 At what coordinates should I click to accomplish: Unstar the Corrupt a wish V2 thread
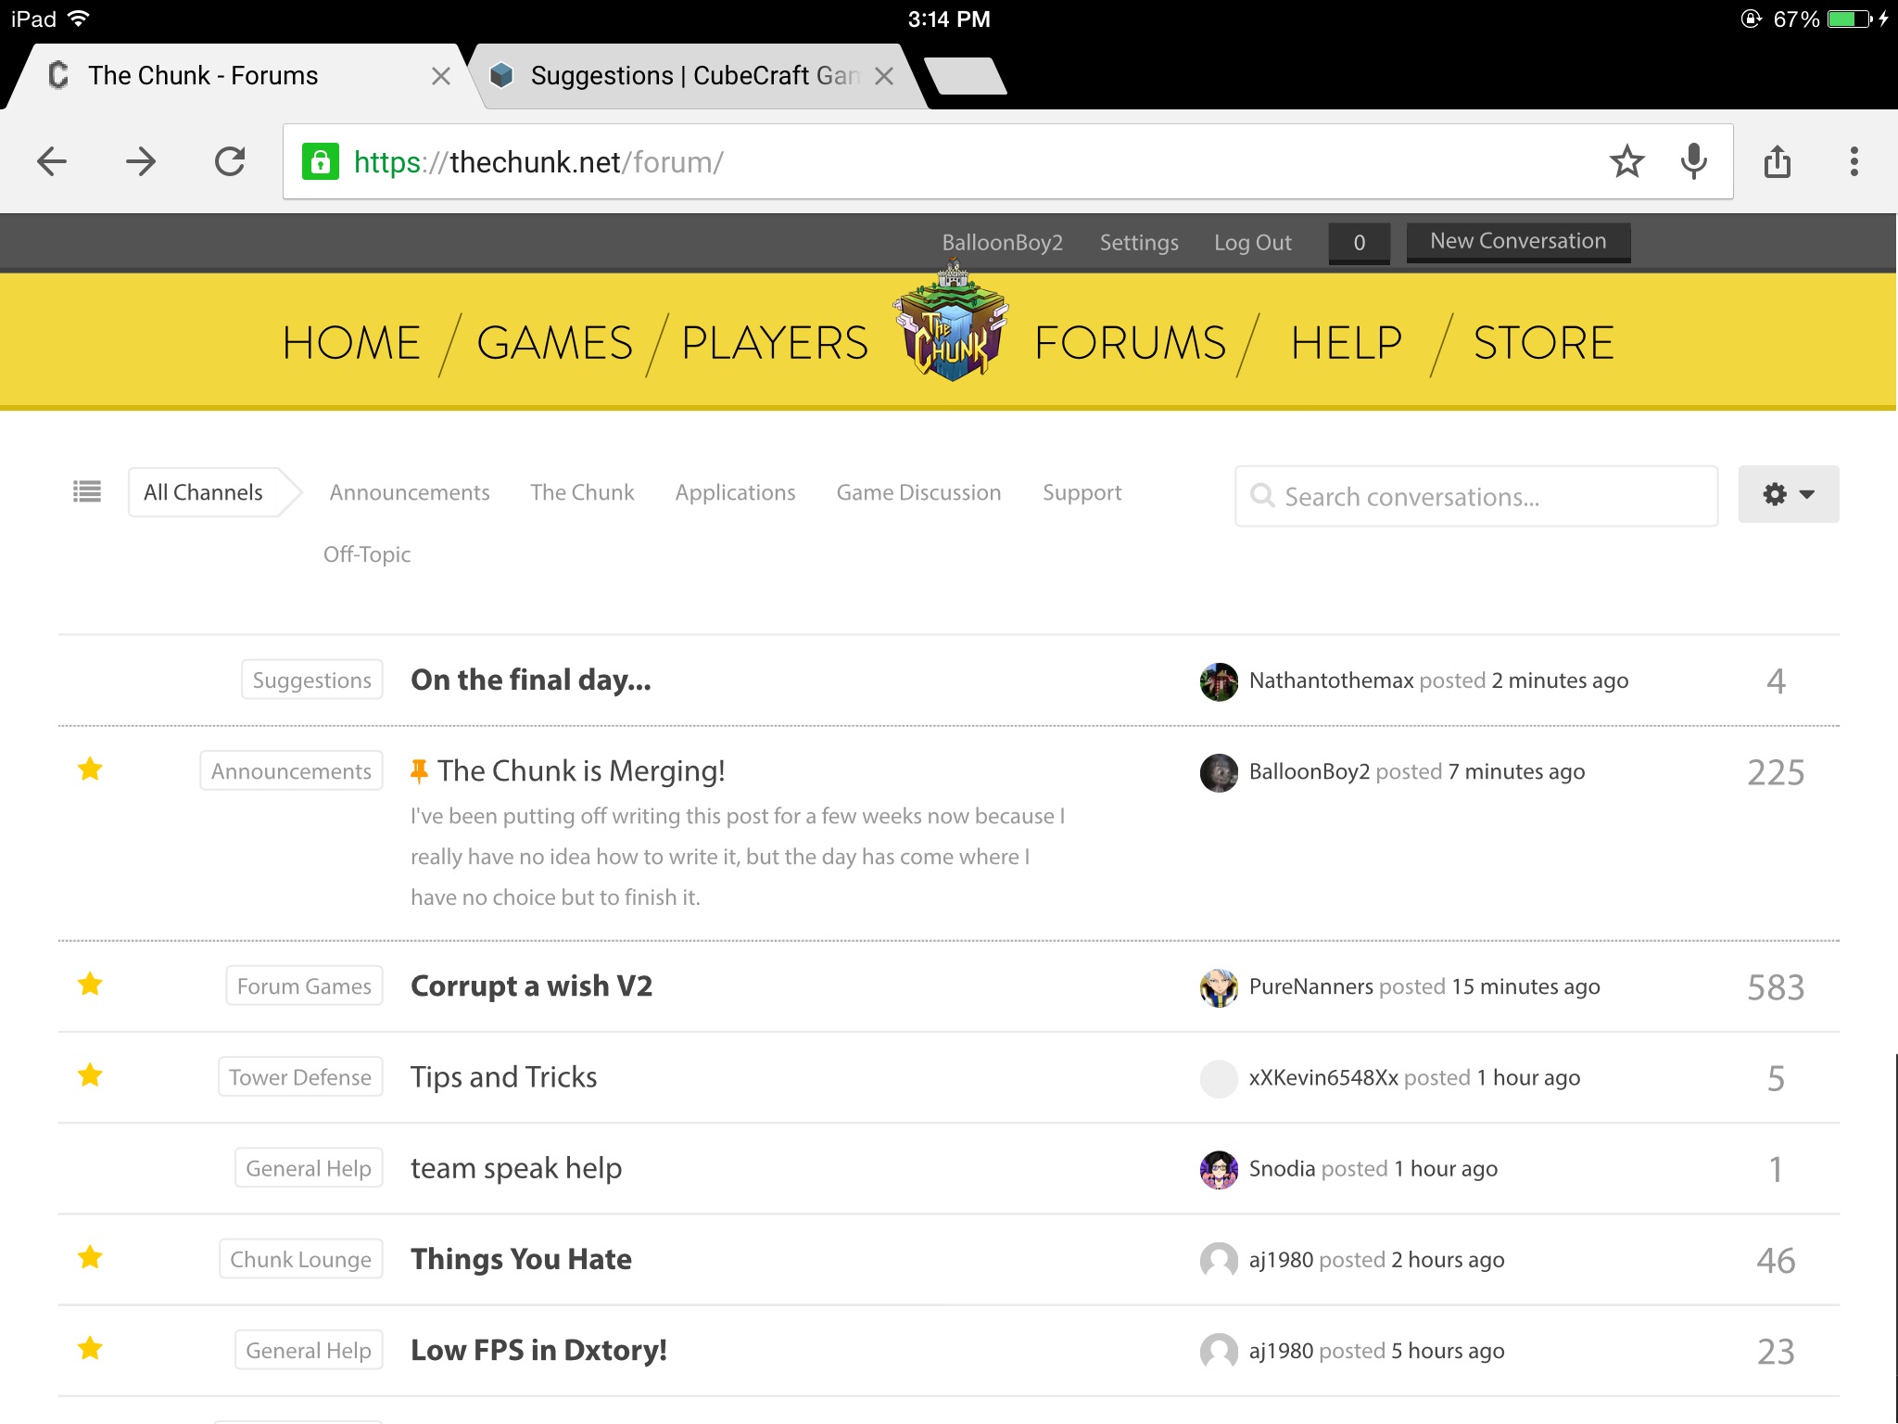click(x=90, y=984)
